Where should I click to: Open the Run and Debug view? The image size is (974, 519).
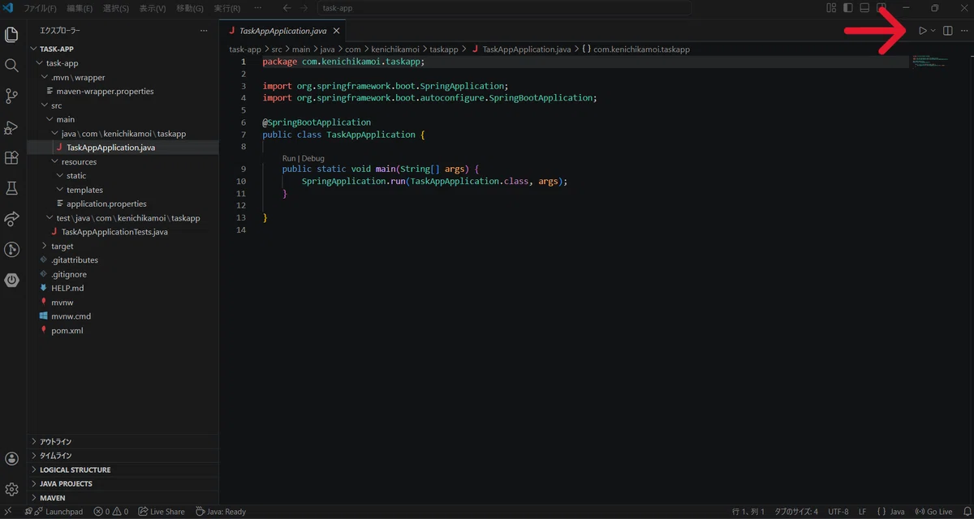(12, 127)
